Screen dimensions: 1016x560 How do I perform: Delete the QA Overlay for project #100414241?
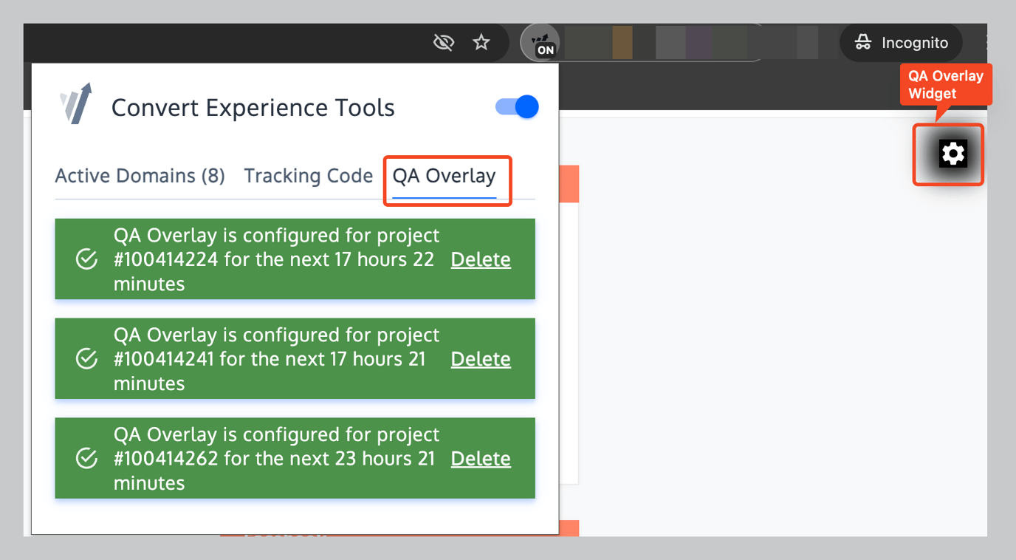click(480, 359)
